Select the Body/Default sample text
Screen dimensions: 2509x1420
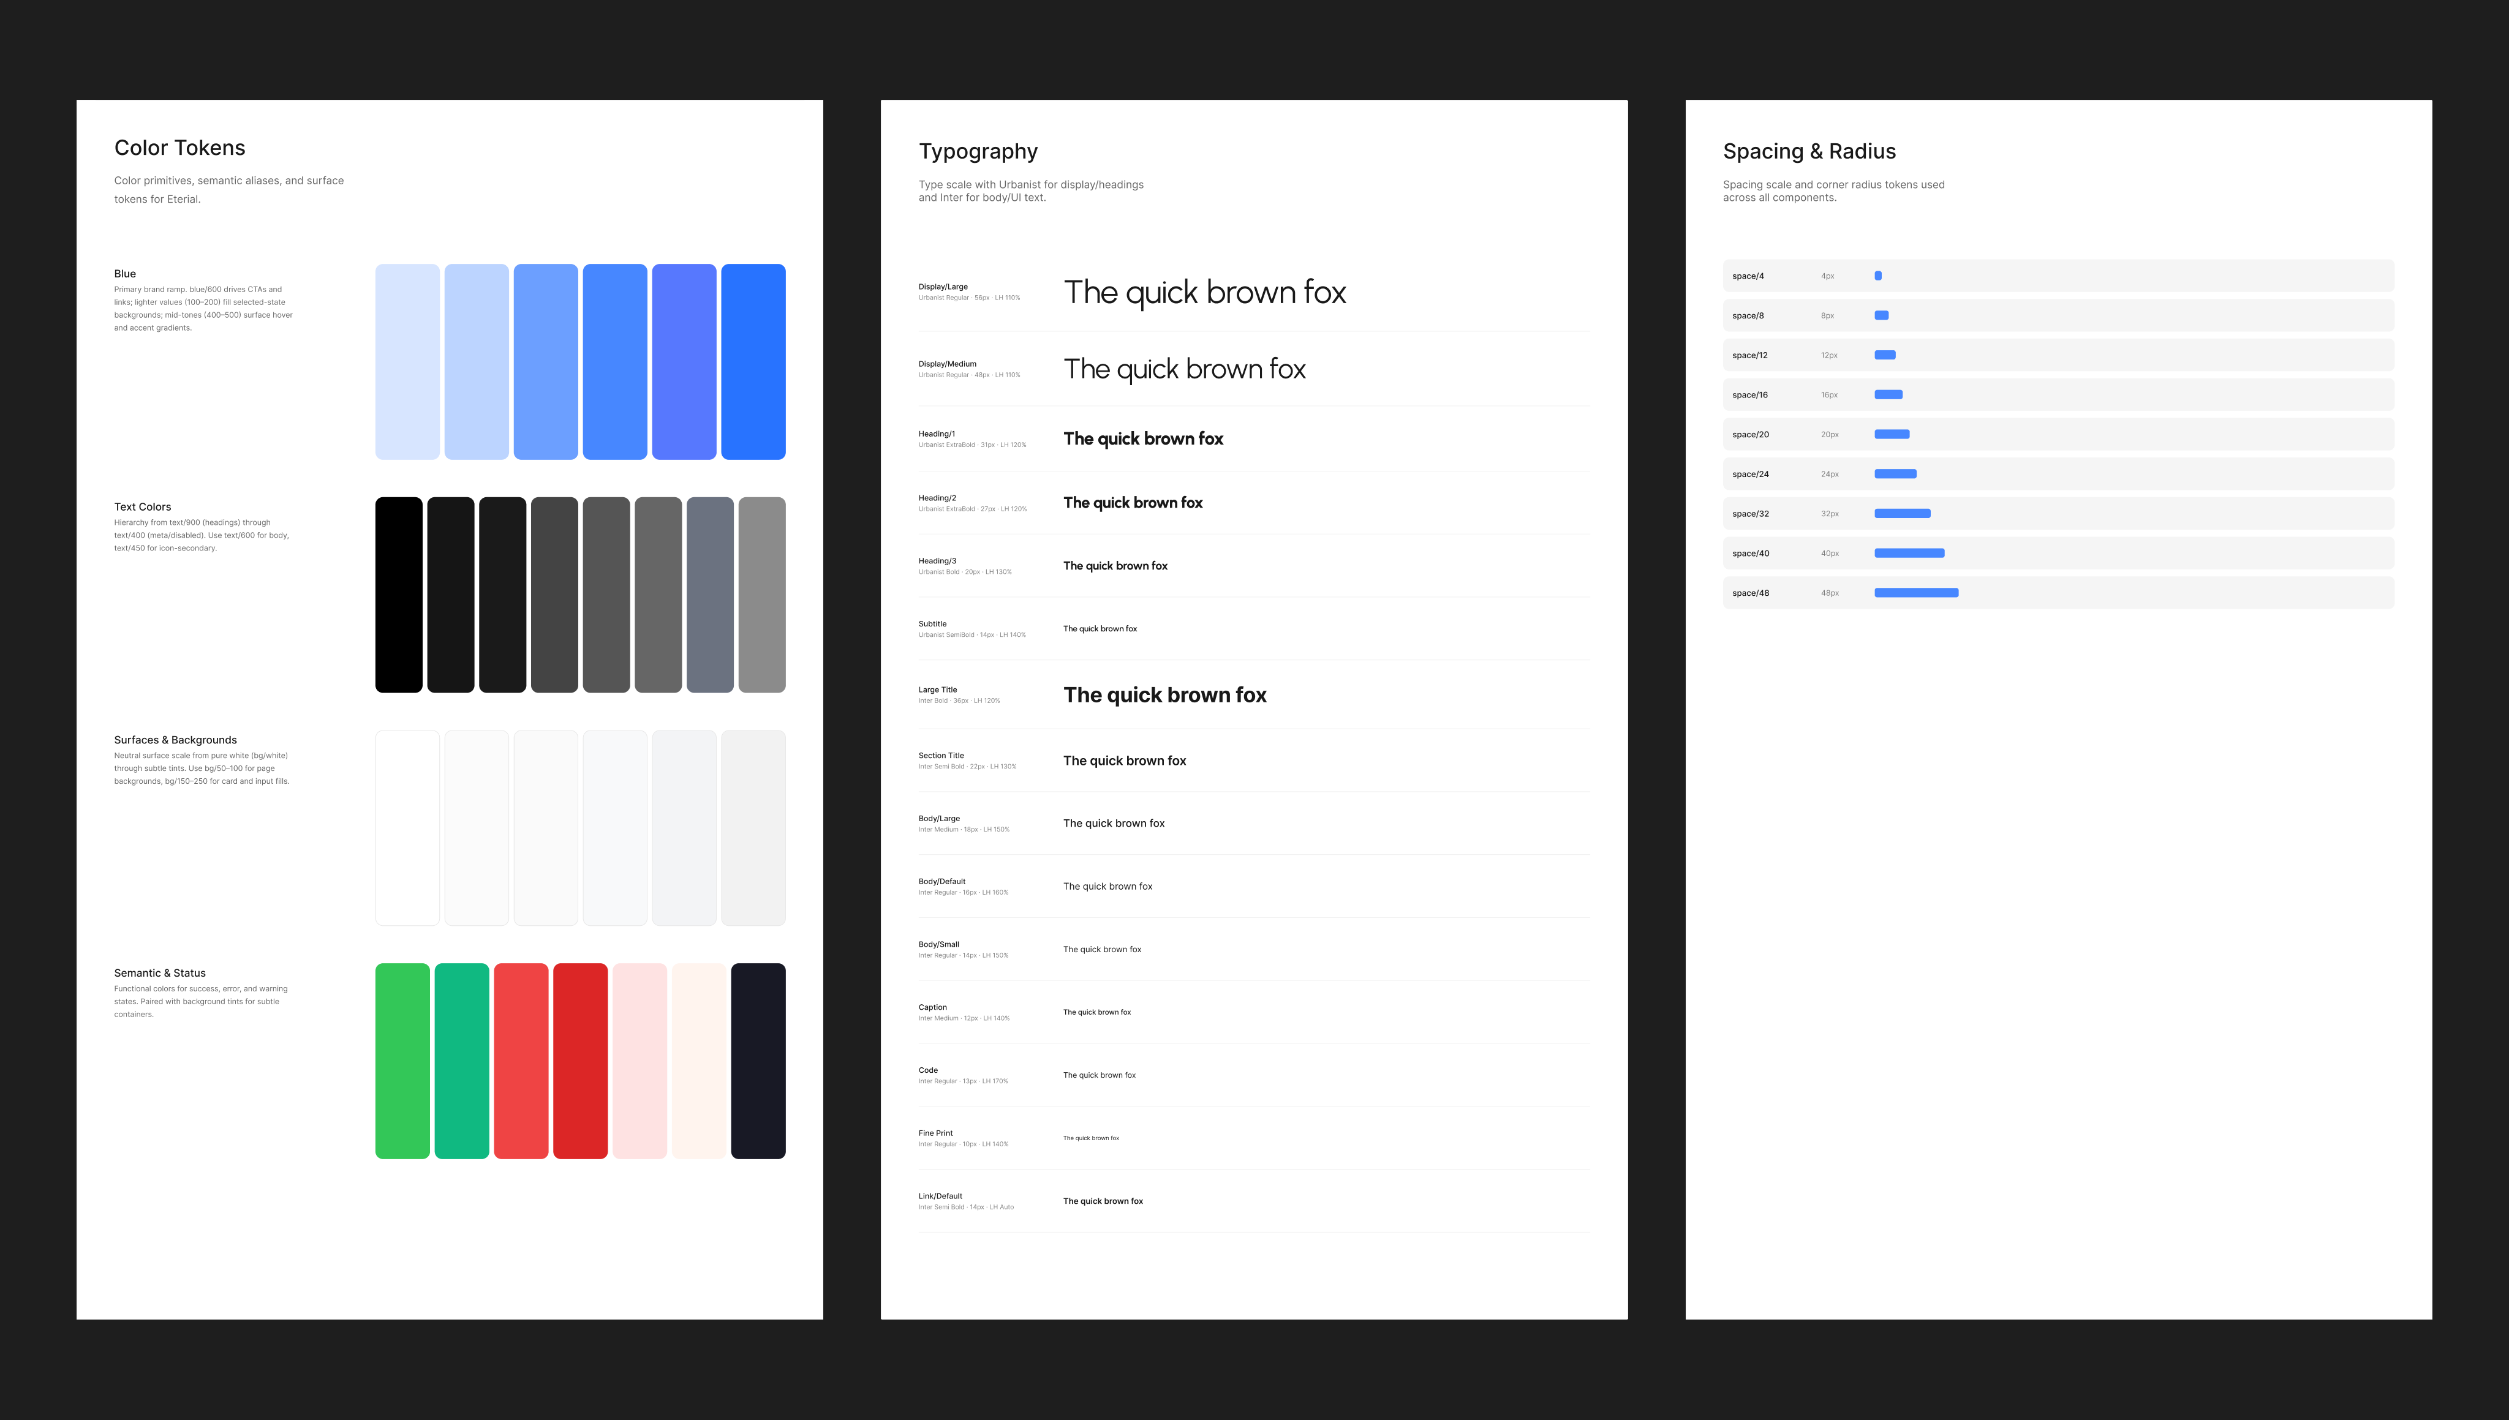1108,887
